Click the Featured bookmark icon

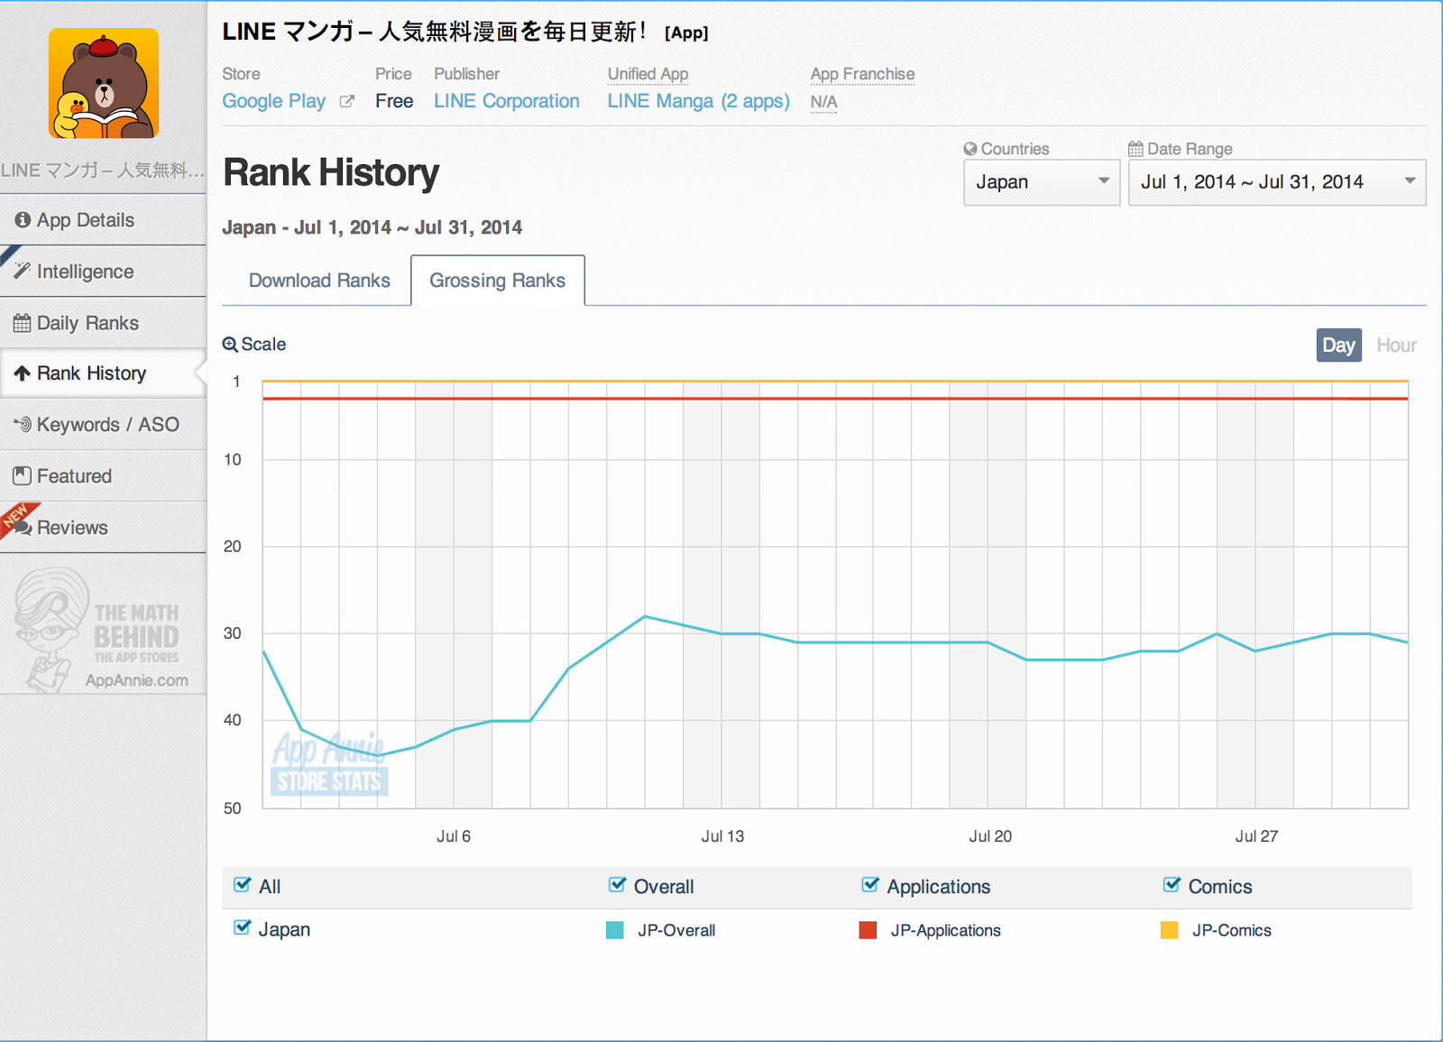pos(23,475)
